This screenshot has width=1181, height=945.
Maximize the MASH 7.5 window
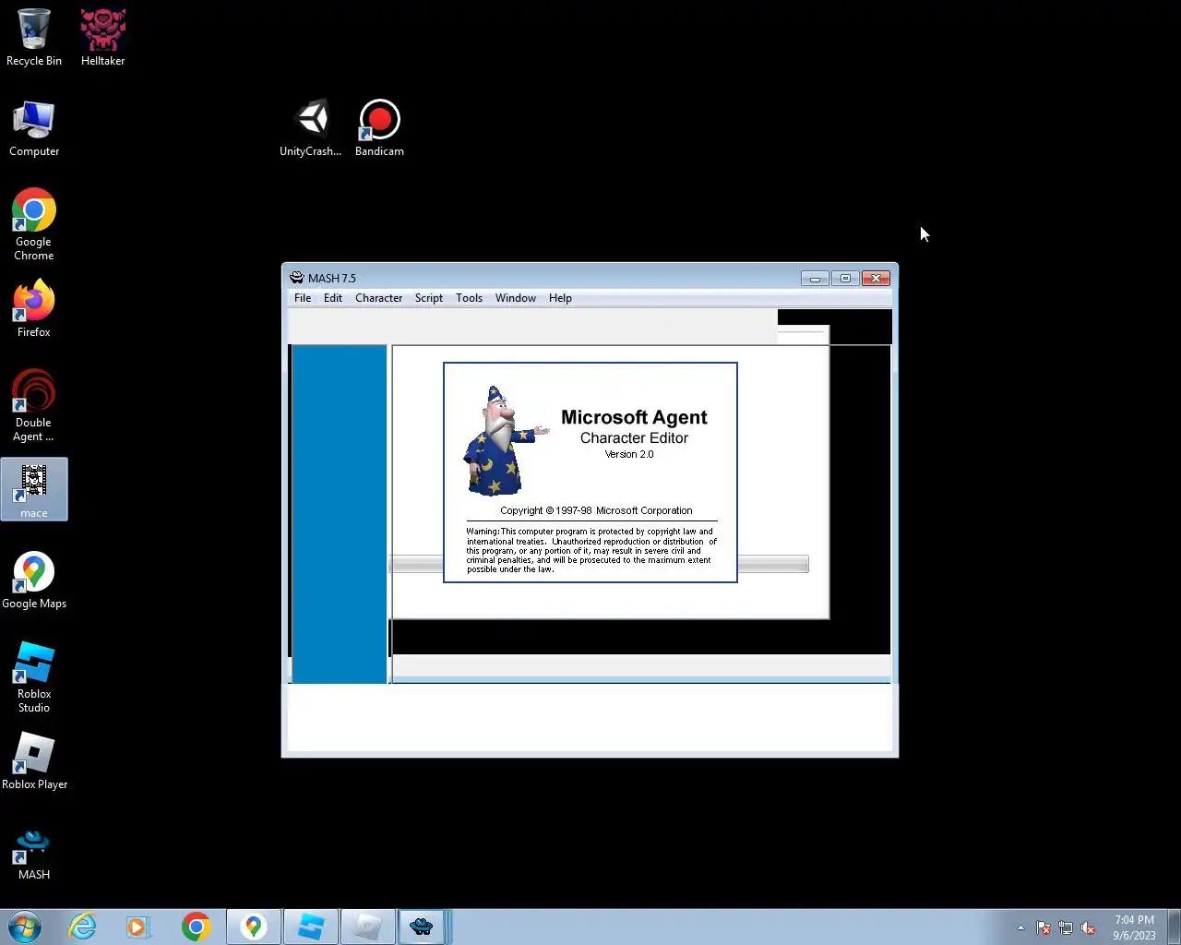coord(845,278)
